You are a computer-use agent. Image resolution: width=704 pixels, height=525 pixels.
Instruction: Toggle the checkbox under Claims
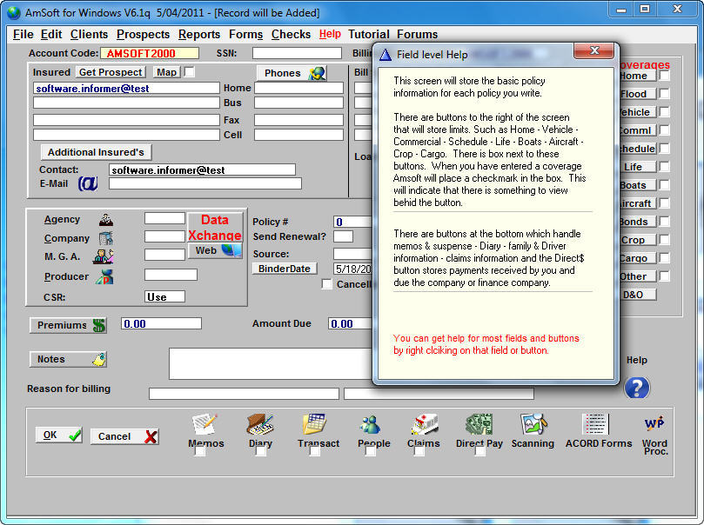click(x=419, y=451)
